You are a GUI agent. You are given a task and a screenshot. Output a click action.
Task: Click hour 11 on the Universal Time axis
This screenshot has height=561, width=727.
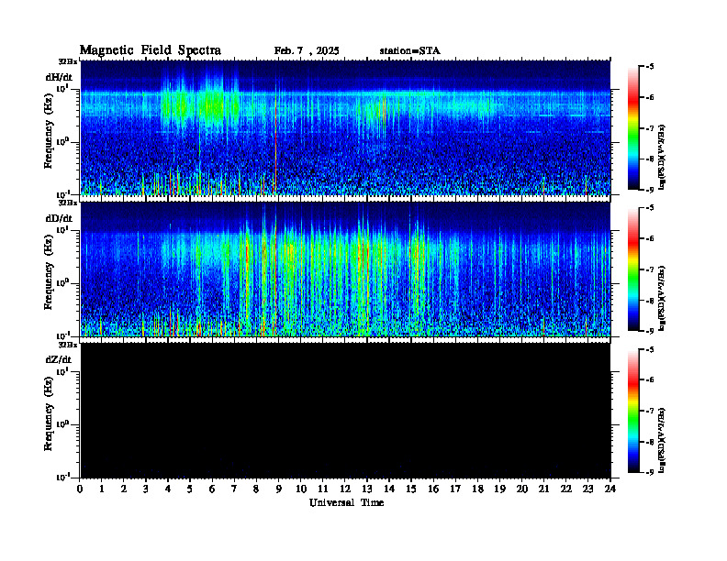click(x=323, y=489)
